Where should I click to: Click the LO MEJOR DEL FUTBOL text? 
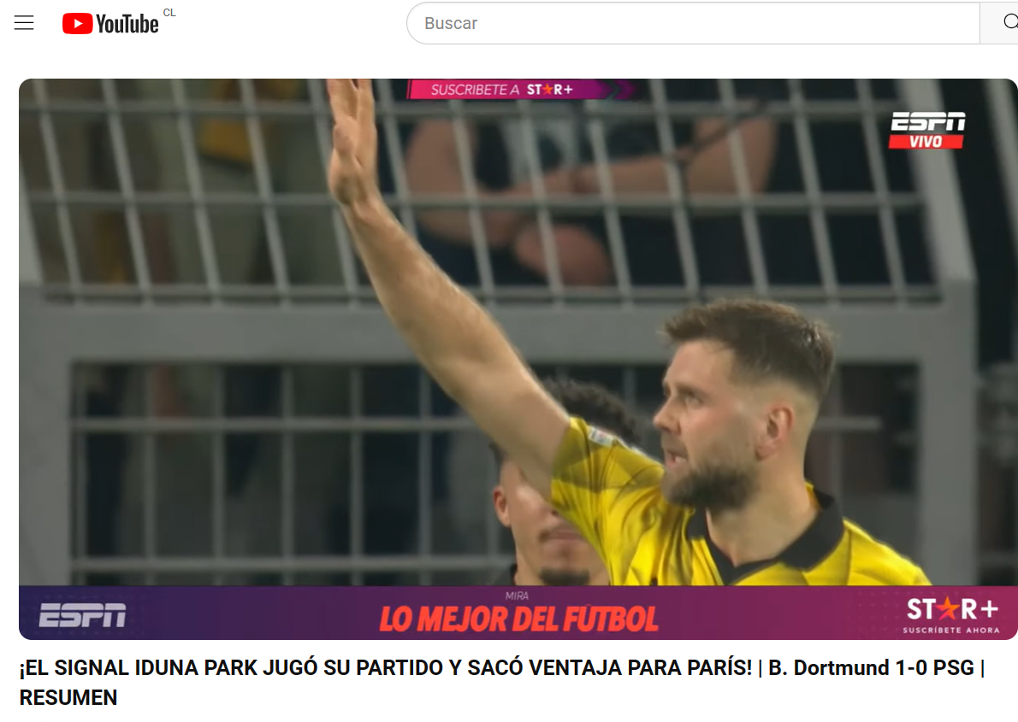tap(518, 619)
